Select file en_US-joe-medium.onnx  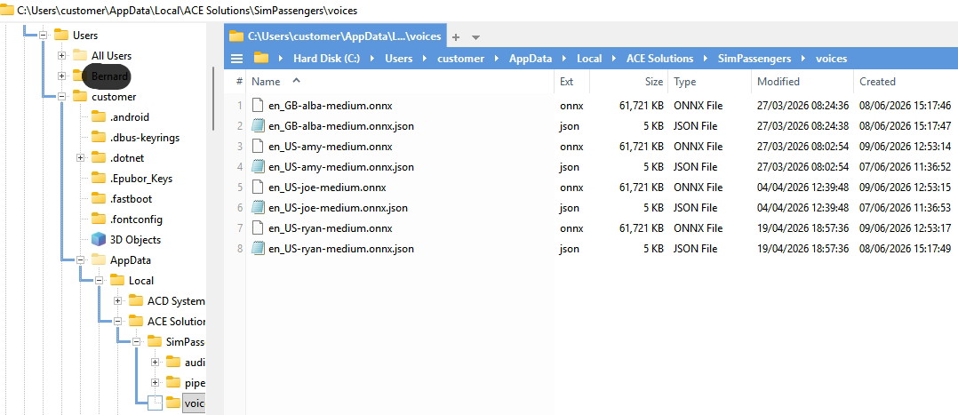tap(327, 187)
